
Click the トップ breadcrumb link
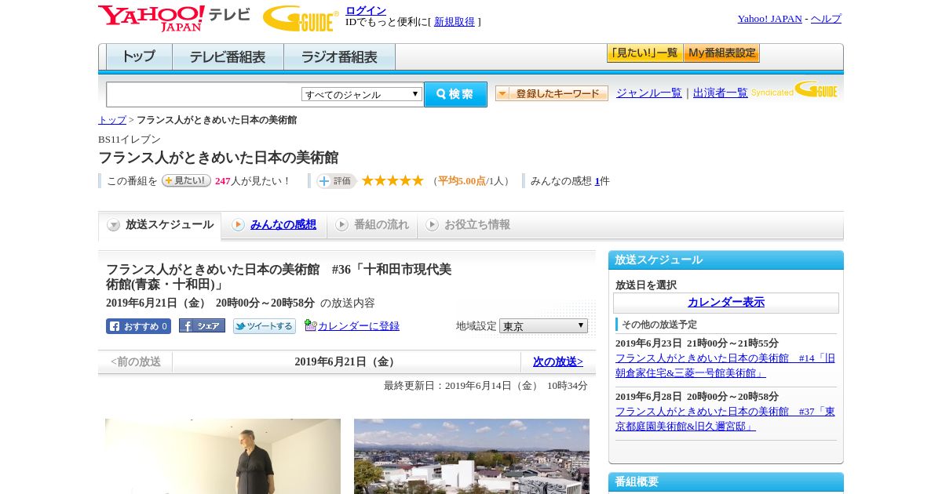[x=112, y=120]
